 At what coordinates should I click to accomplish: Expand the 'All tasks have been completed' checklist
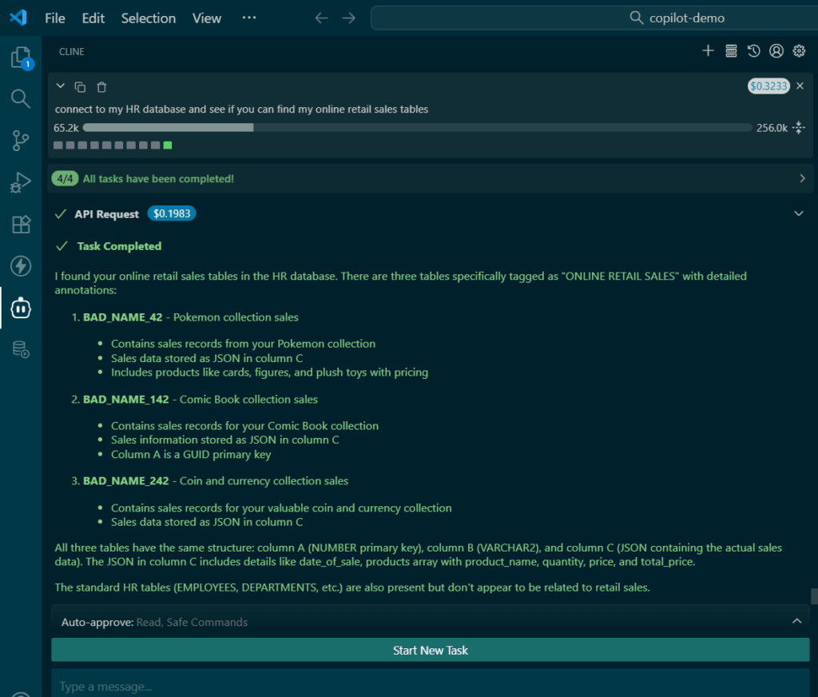802,179
